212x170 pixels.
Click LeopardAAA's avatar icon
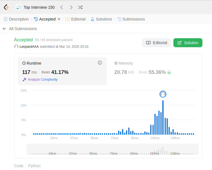pos(16,47)
